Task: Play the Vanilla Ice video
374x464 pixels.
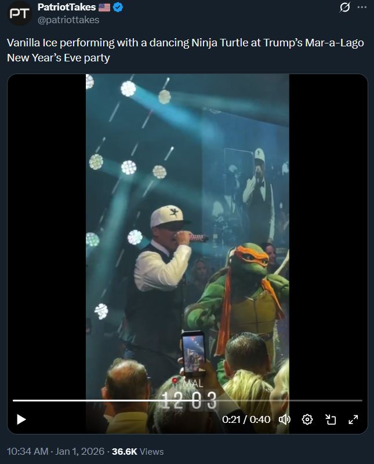Action: [21, 419]
